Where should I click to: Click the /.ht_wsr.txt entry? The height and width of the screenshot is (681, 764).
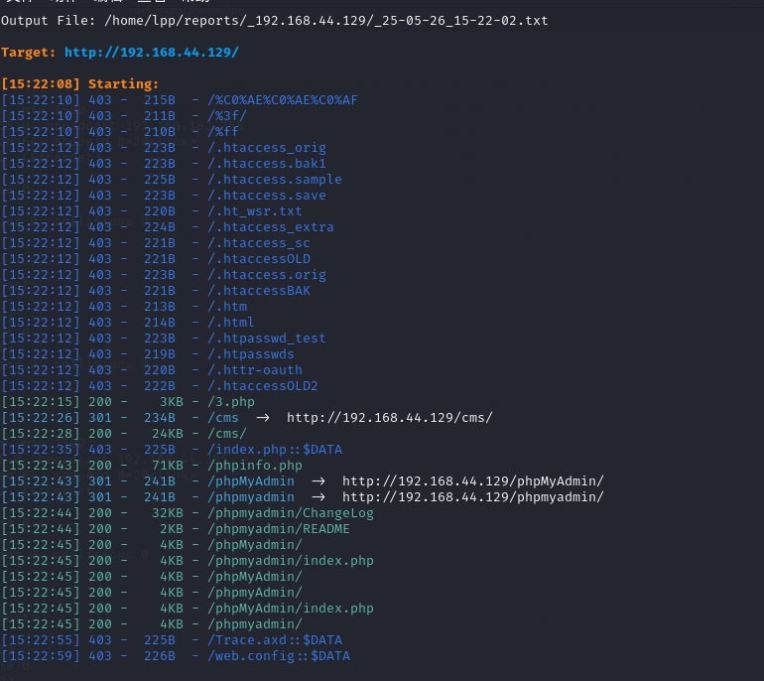(254, 211)
